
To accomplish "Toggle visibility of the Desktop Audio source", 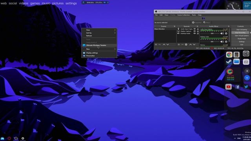I will [195, 33].
